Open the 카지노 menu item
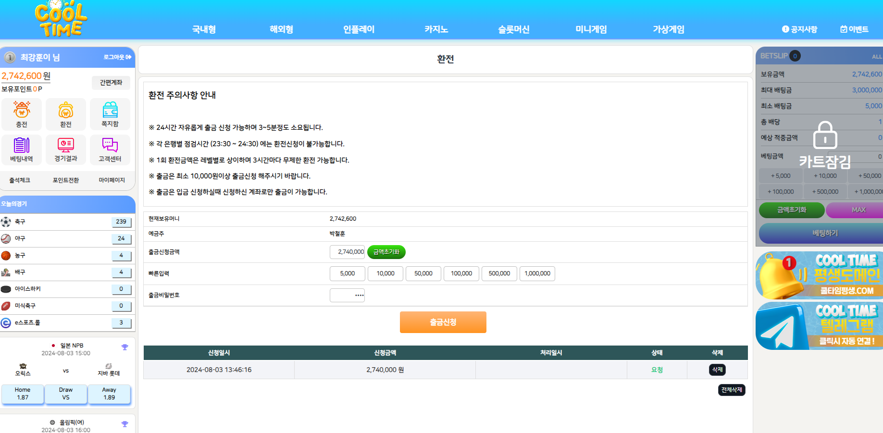 click(x=436, y=29)
